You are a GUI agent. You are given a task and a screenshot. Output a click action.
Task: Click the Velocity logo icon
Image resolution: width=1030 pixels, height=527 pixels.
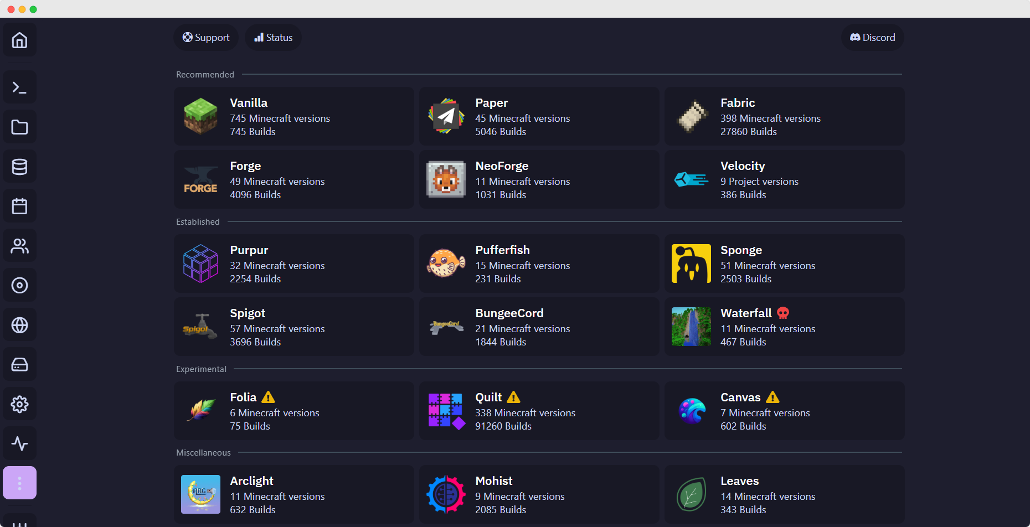(691, 179)
